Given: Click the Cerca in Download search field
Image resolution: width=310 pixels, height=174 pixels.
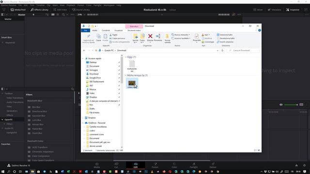Looking at the screenshot, I should (x=243, y=50).
